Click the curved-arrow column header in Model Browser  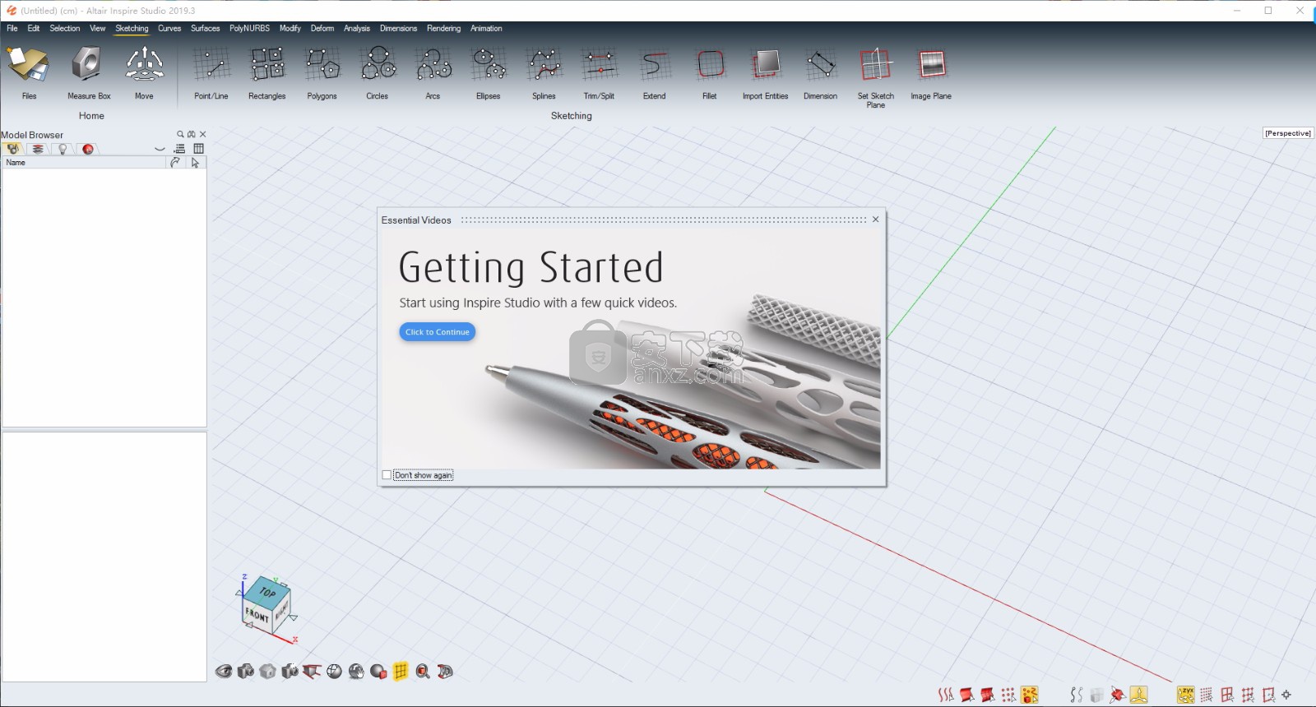click(175, 163)
